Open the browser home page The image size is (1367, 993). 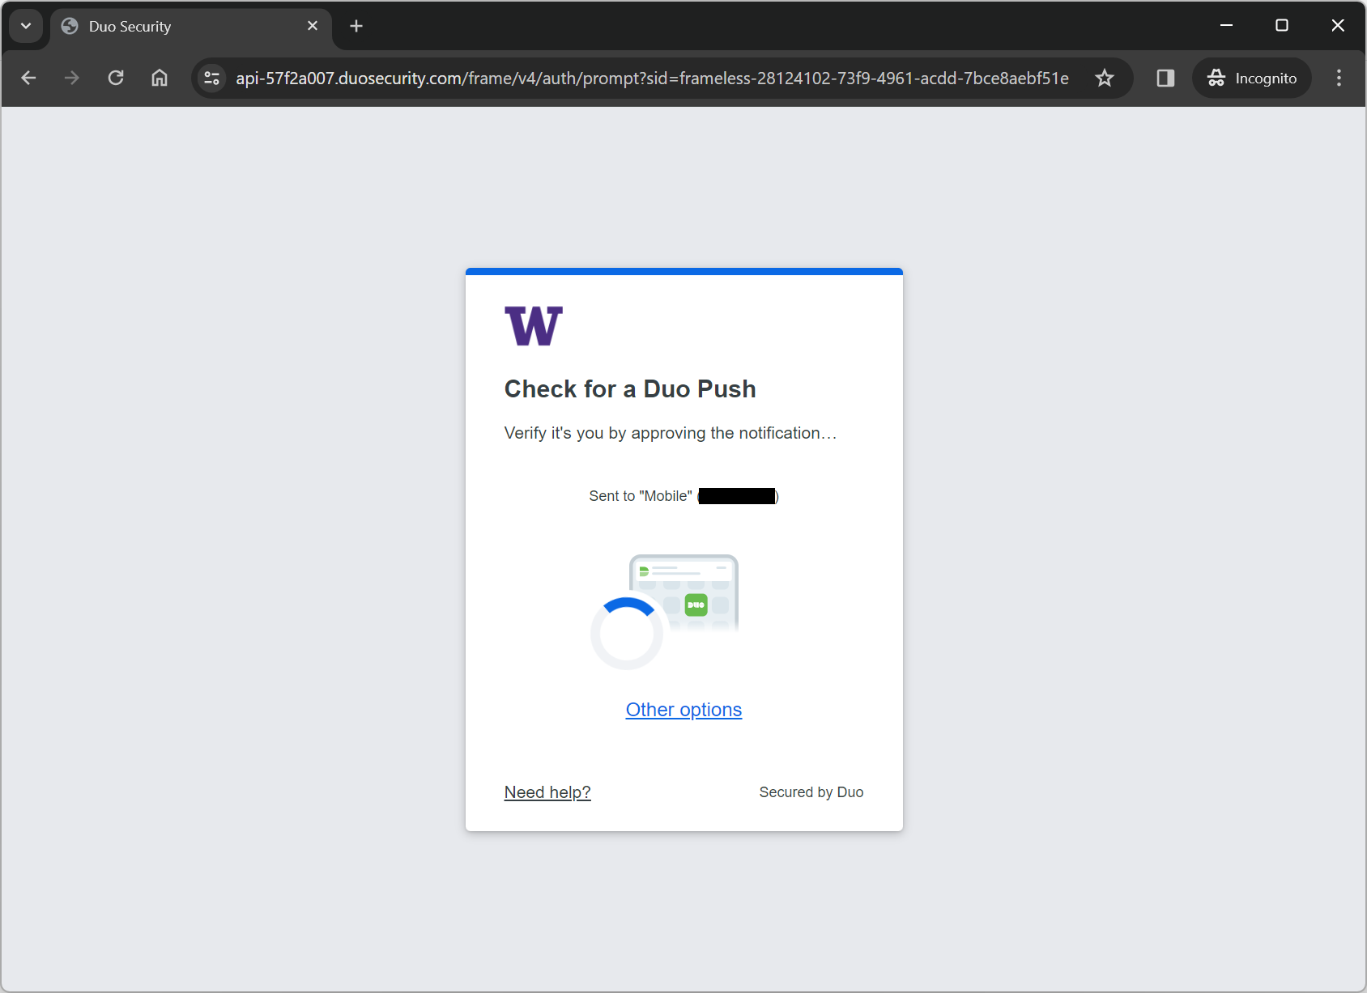[x=160, y=78]
